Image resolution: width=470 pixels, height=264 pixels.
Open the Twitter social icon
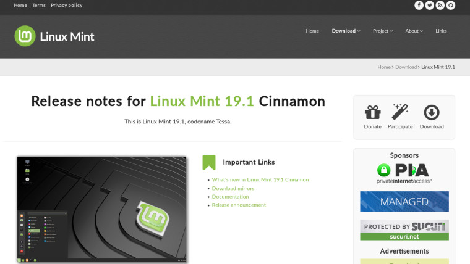click(430, 6)
